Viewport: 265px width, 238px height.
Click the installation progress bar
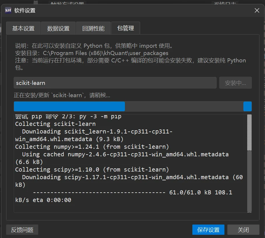click(x=133, y=107)
